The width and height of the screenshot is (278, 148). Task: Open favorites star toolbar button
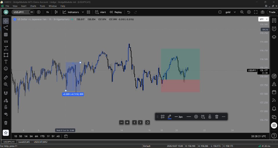click(6, 133)
